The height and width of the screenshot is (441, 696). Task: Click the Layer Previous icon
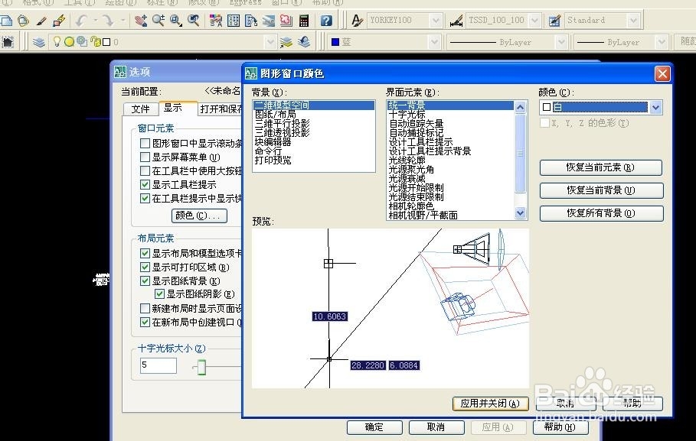304,42
